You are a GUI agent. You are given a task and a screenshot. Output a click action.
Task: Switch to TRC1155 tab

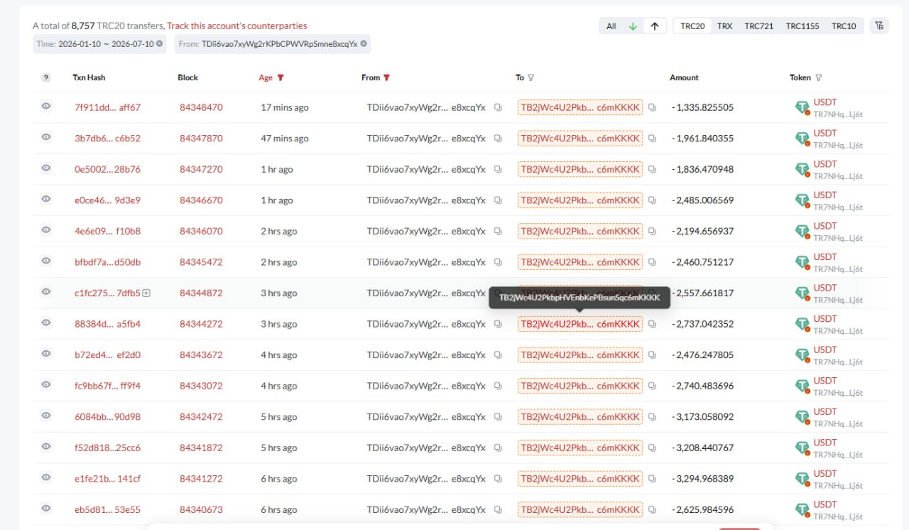(x=802, y=26)
